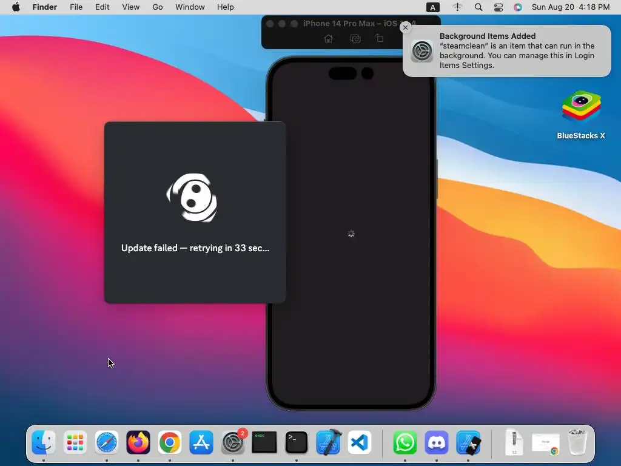This screenshot has width=621, height=466.
Task: Open the Go menu
Action: tap(158, 7)
